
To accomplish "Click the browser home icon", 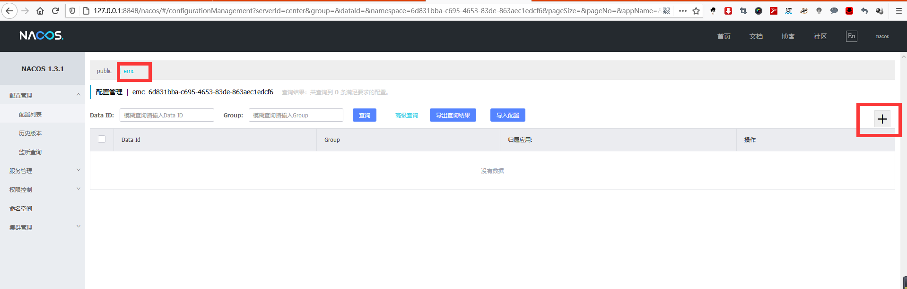I will [x=40, y=10].
